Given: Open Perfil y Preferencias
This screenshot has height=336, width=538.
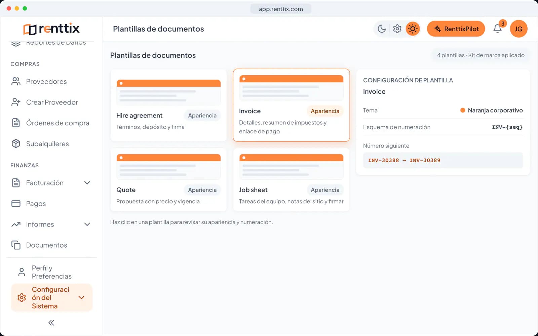Looking at the screenshot, I should click(x=51, y=272).
